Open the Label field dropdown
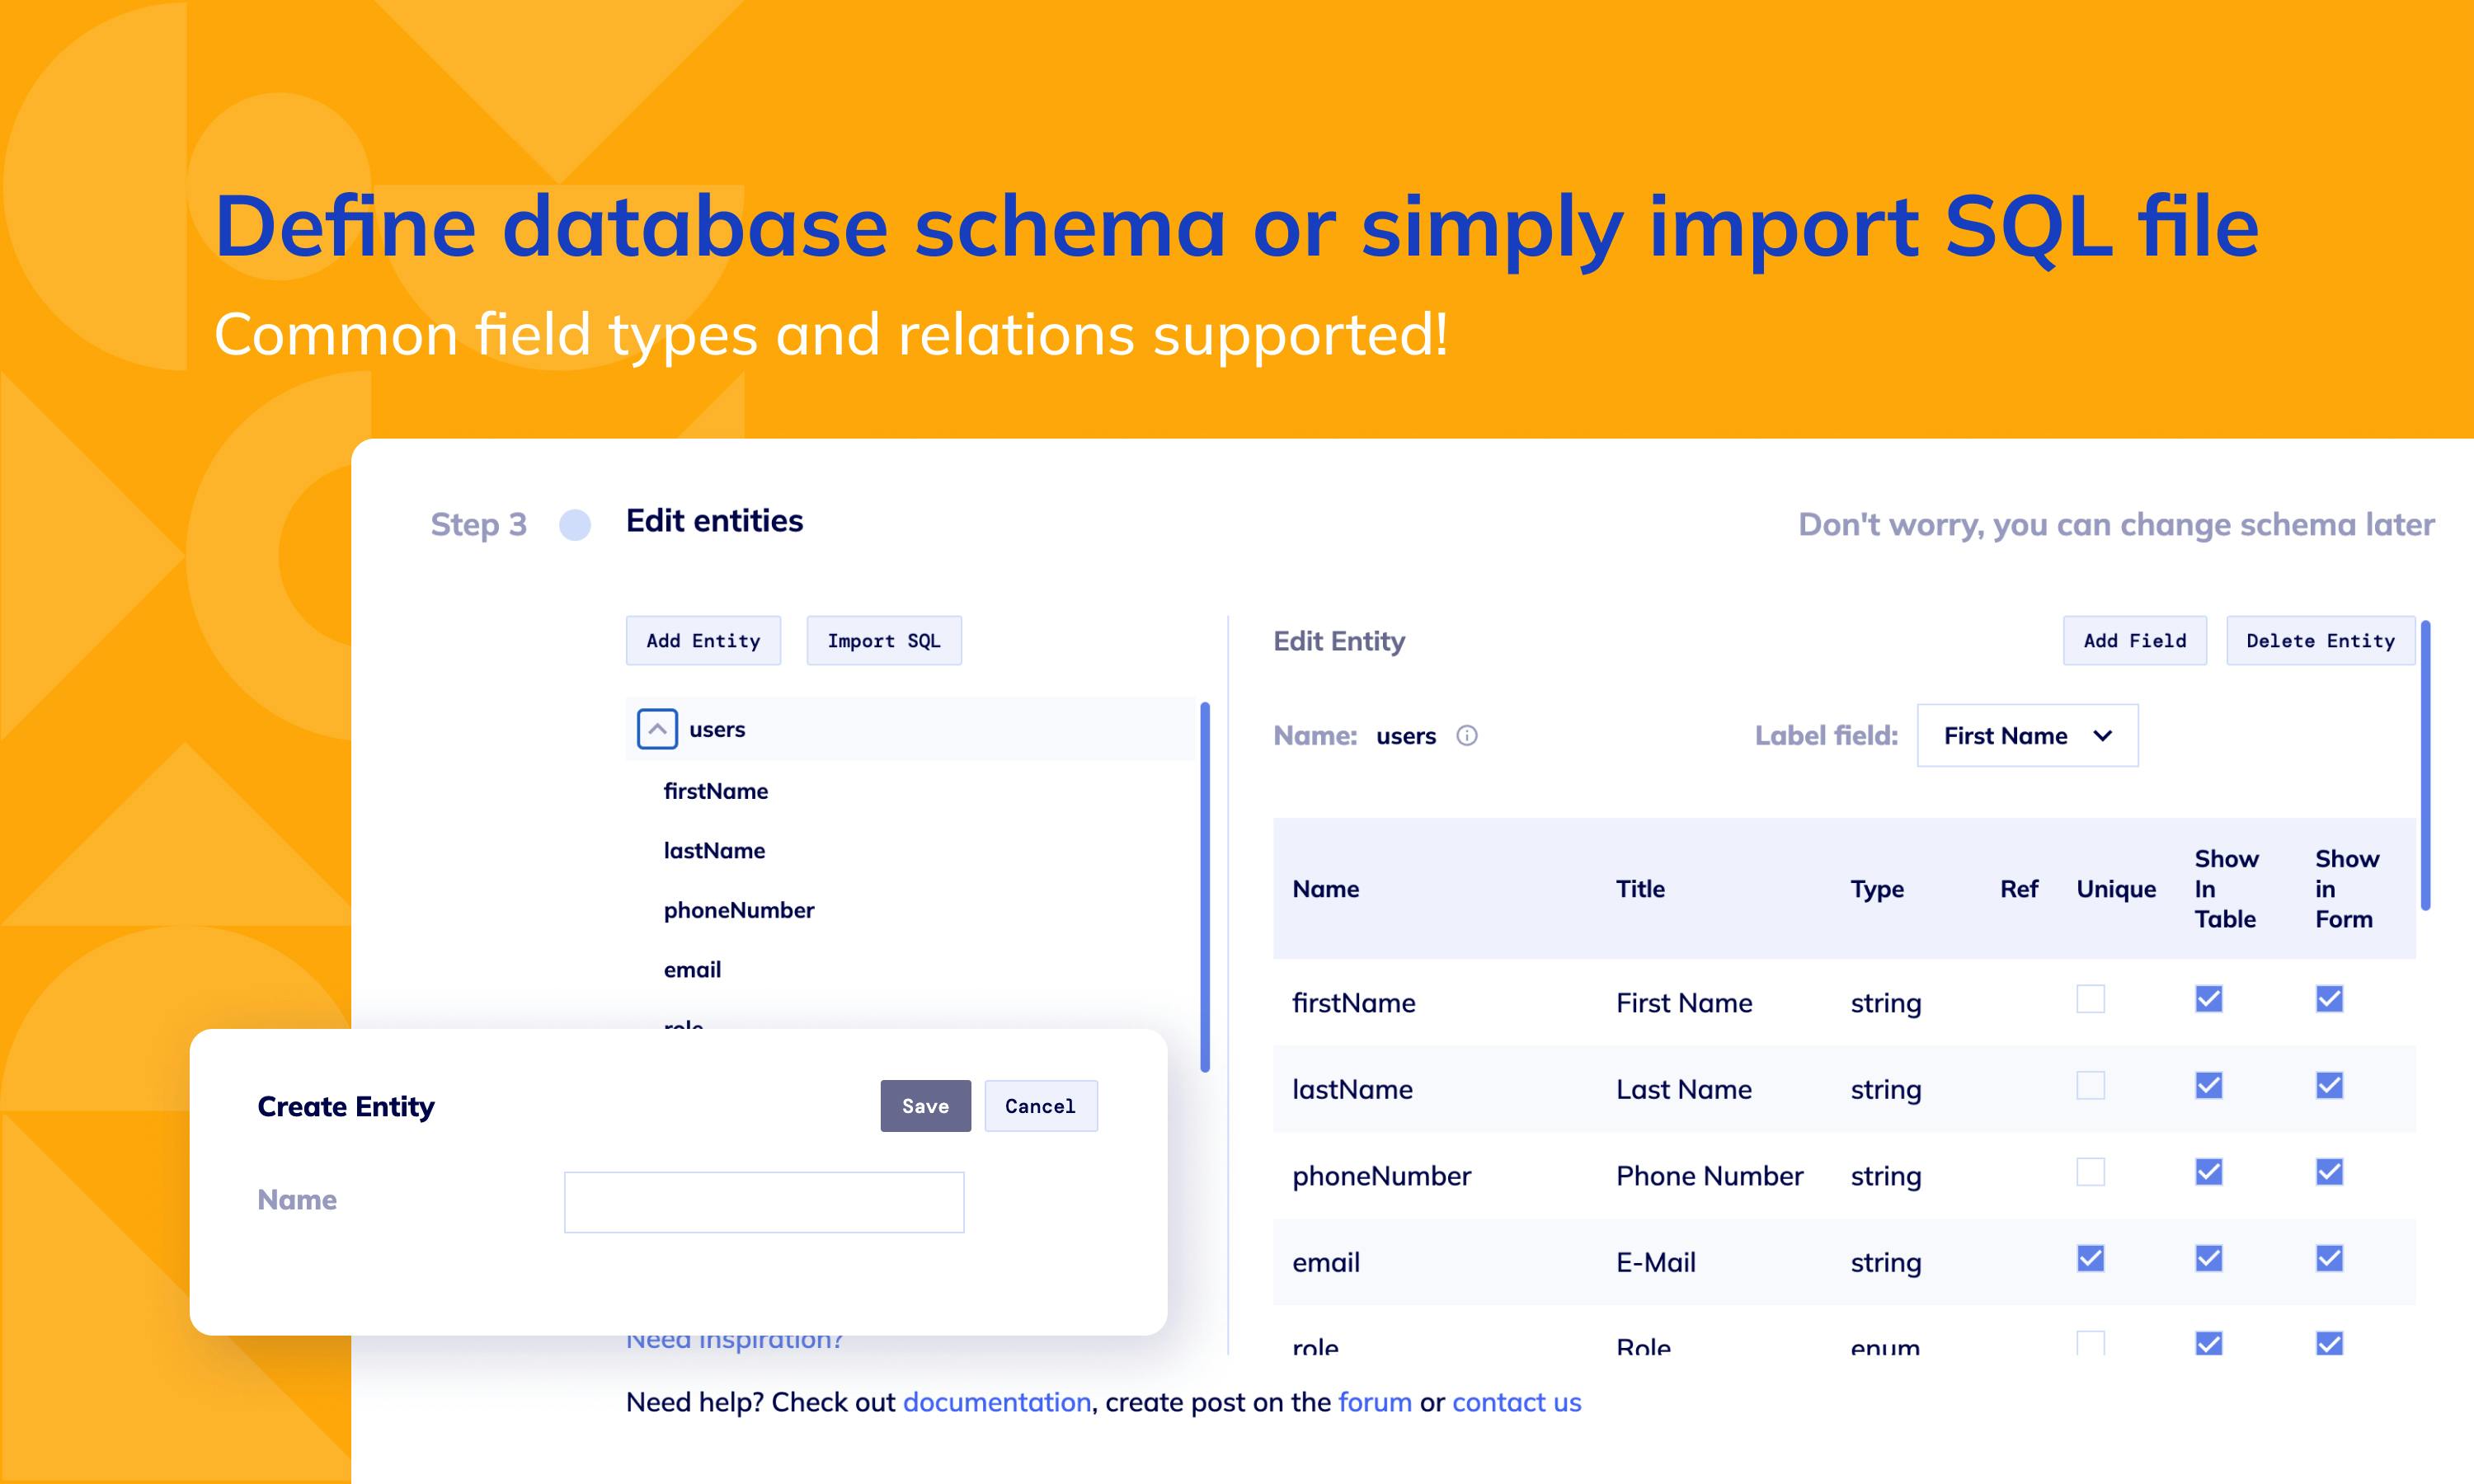Image resolution: width=2474 pixels, height=1484 pixels. click(x=2027, y=736)
